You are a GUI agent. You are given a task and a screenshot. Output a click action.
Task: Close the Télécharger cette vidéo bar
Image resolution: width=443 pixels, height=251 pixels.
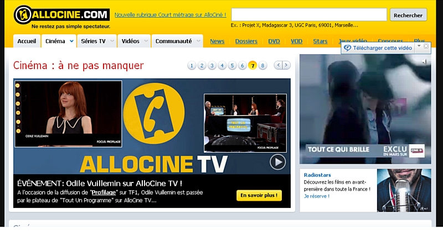click(426, 46)
